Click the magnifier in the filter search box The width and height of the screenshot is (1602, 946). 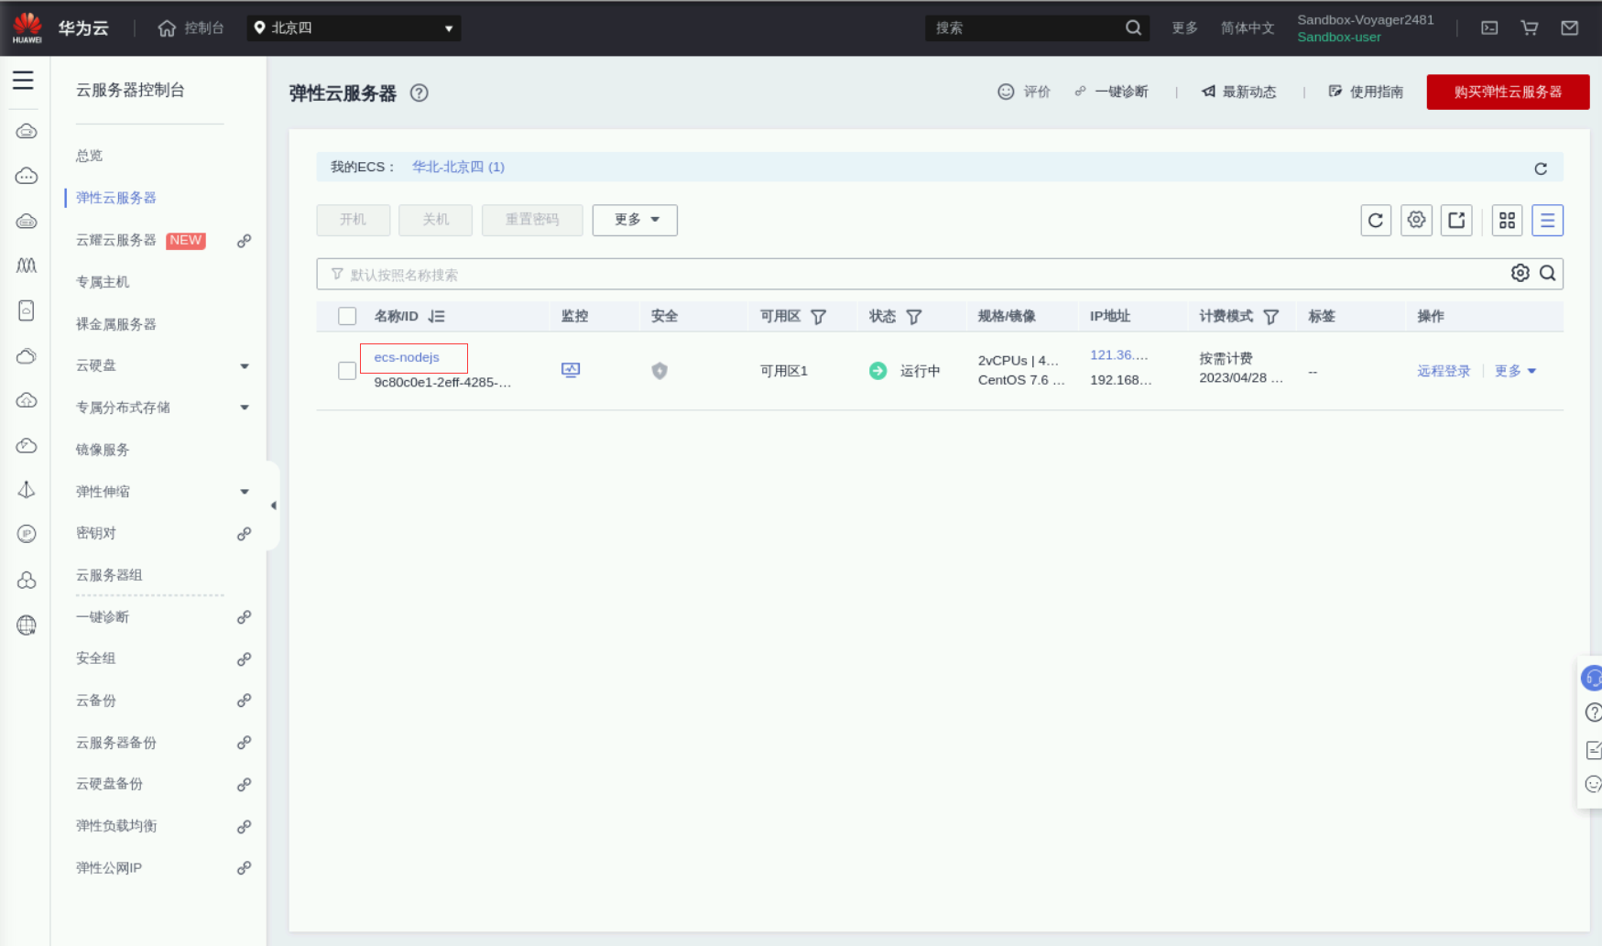[1548, 273]
